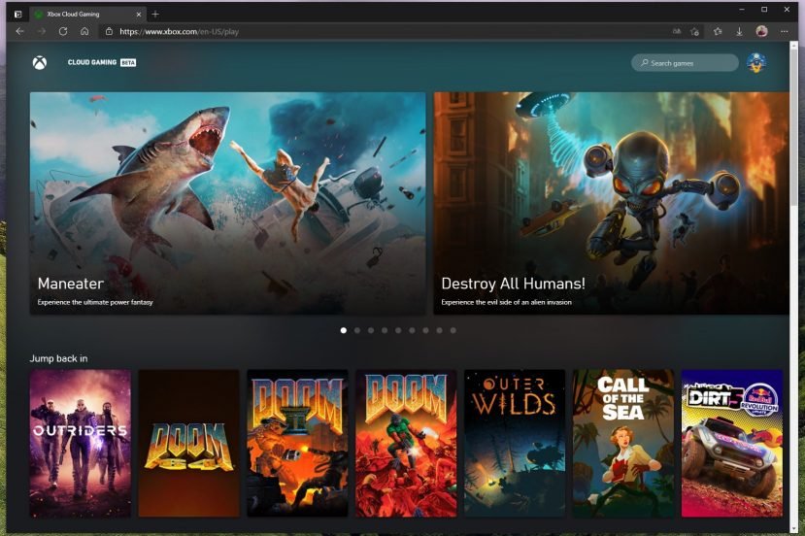Open Edge Settings and more menu

click(784, 31)
